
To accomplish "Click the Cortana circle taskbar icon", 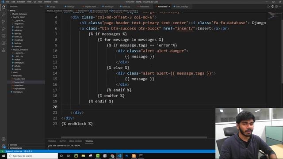I will [61, 156].
